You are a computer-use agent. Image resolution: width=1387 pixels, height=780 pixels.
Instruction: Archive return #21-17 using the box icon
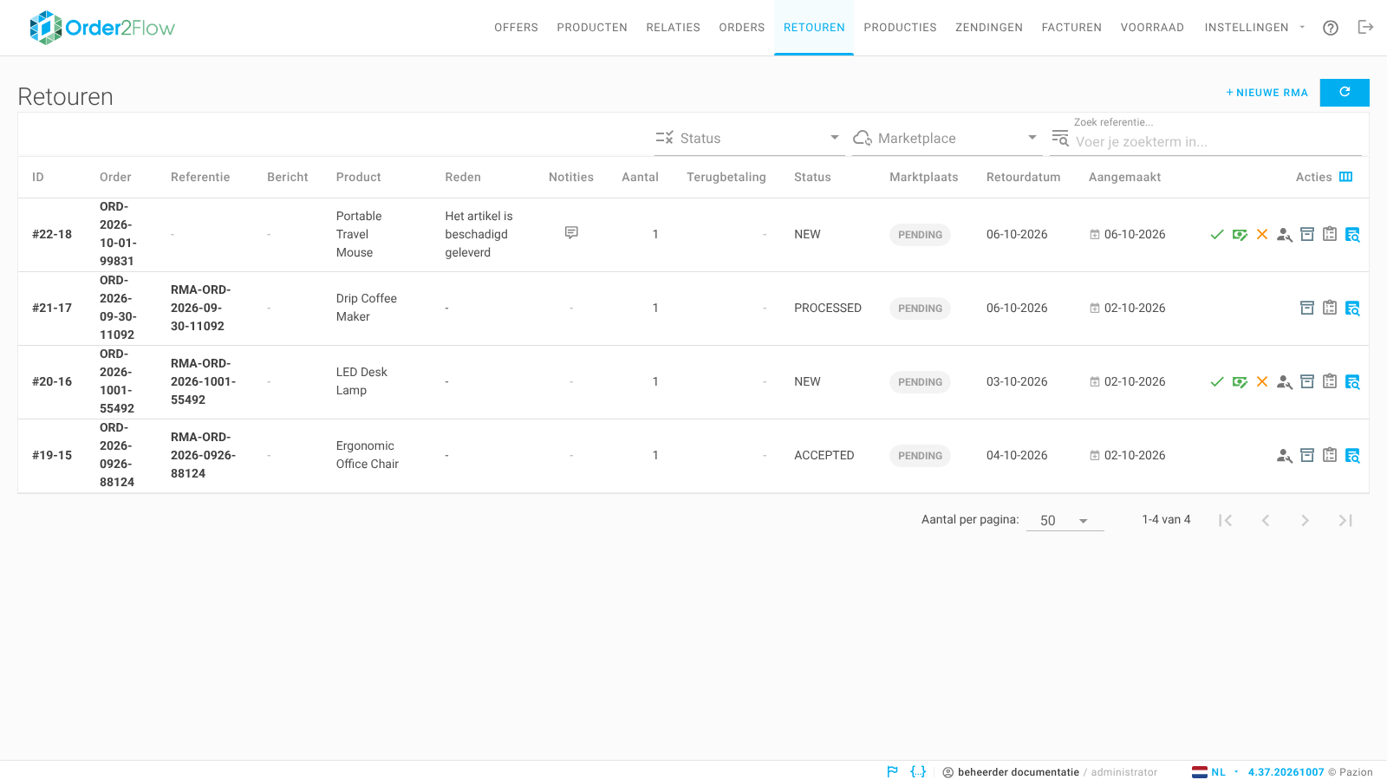(1307, 309)
